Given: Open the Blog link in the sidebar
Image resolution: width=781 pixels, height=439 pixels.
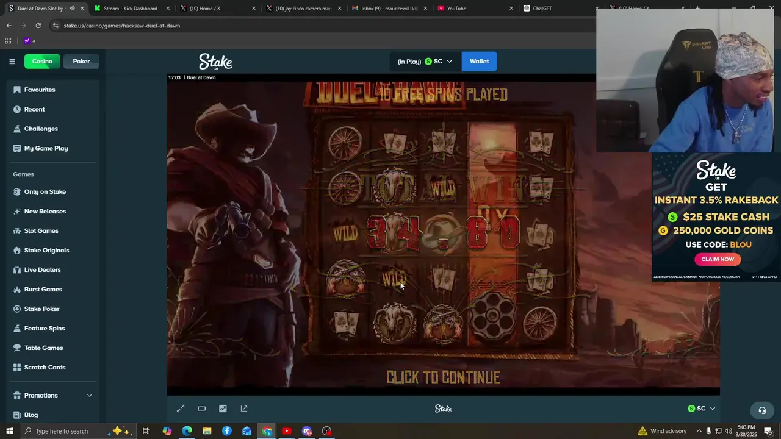Looking at the screenshot, I should [31, 415].
